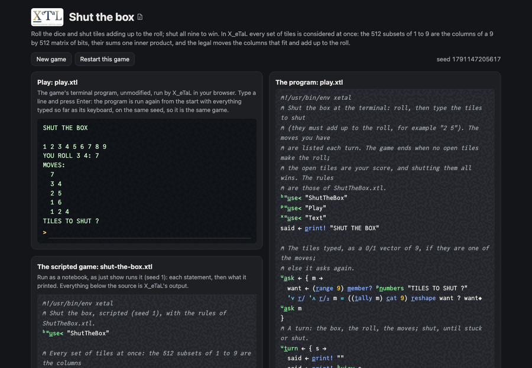
Task: Focus the terminal input line after the prompt
Action: point(150,233)
